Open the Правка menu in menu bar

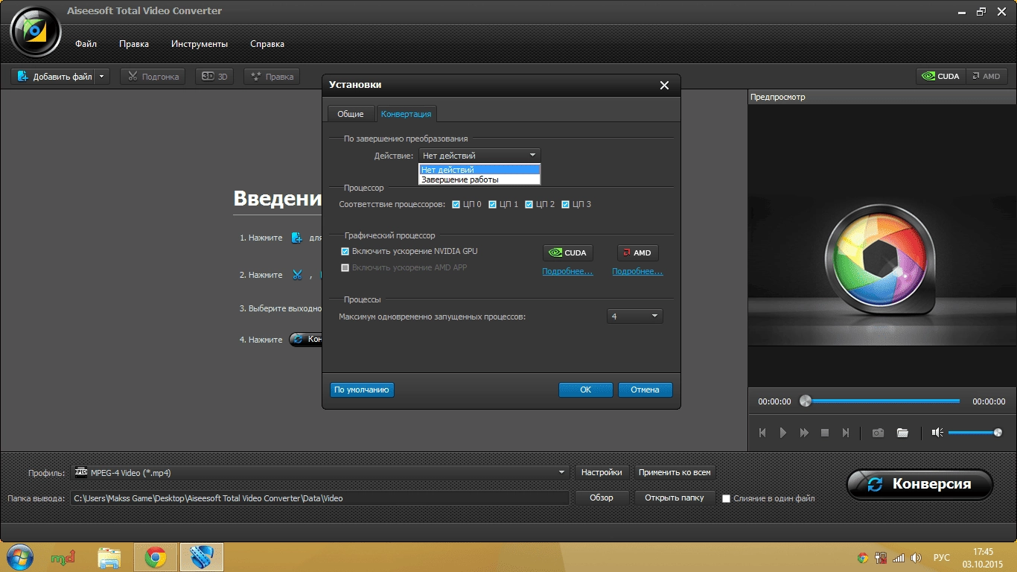pos(134,44)
